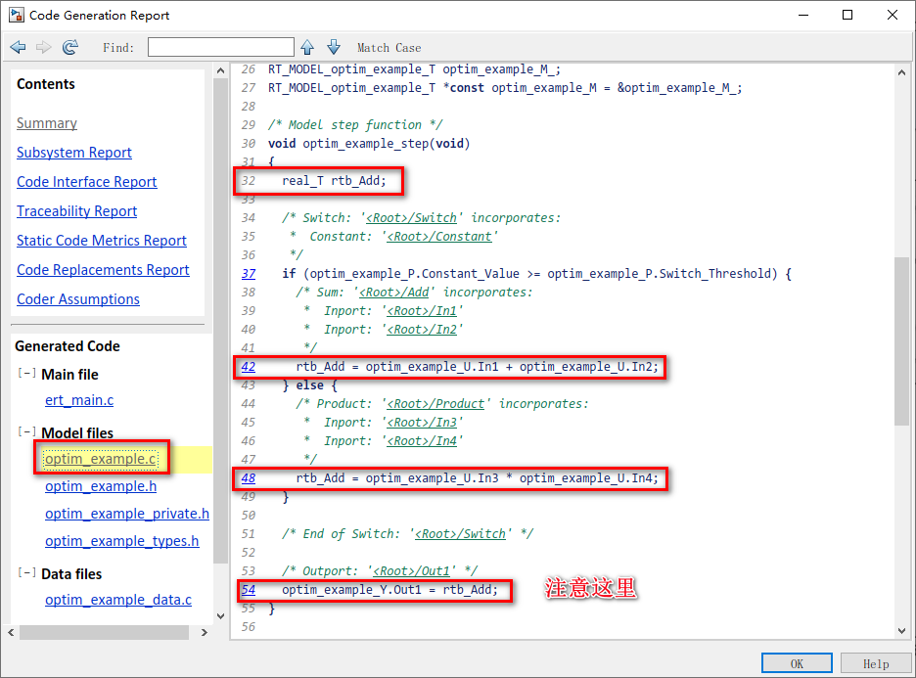Screen dimensions: 916x678
Task: Open the Subsystem Report
Action: coord(74,153)
